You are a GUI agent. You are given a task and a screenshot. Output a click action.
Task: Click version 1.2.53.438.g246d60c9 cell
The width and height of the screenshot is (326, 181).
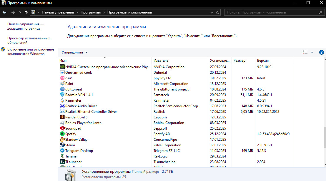coord(273,134)
